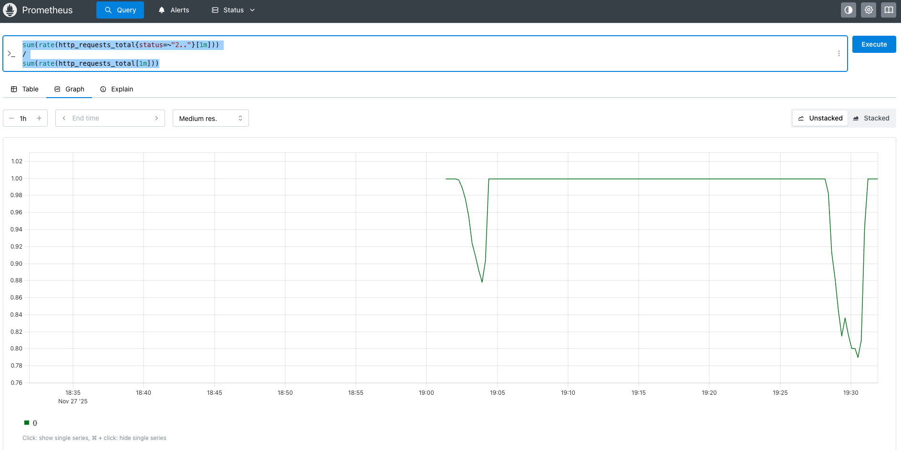The height and width of the screenshot is (450, 901).
Task: Click into the End time field
Action: 110,118
